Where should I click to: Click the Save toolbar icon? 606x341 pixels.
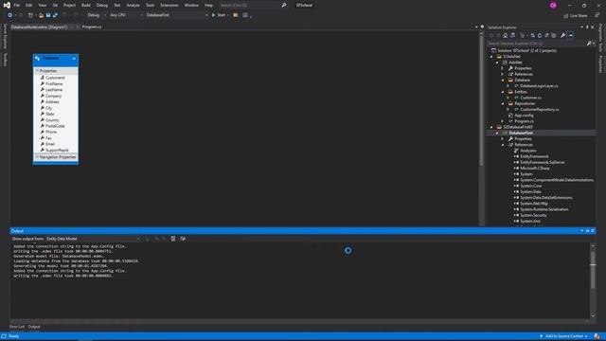(48, 15)
